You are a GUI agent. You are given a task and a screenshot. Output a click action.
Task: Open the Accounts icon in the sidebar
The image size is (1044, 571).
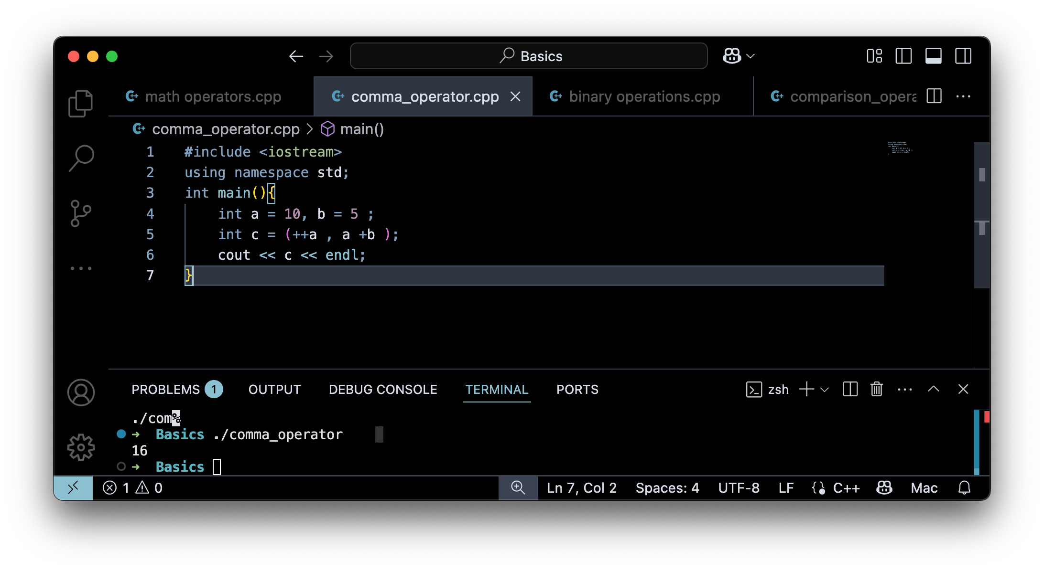[x=80, y=392]
